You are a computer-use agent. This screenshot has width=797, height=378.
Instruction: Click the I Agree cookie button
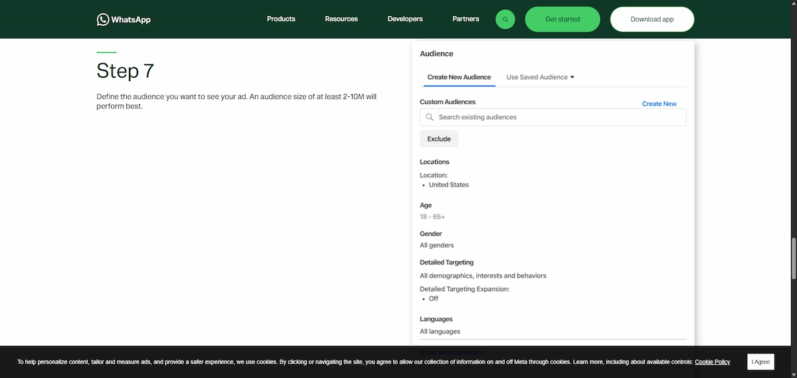(x=761, y=362)
